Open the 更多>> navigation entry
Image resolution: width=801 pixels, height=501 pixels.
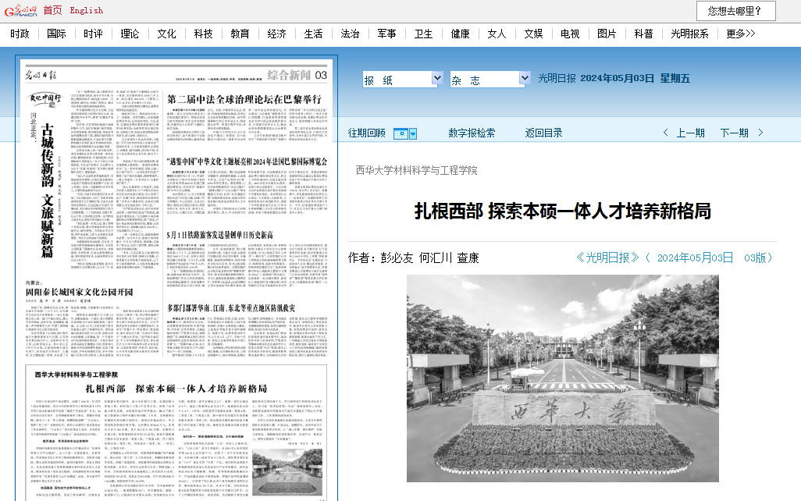point(740,34)
